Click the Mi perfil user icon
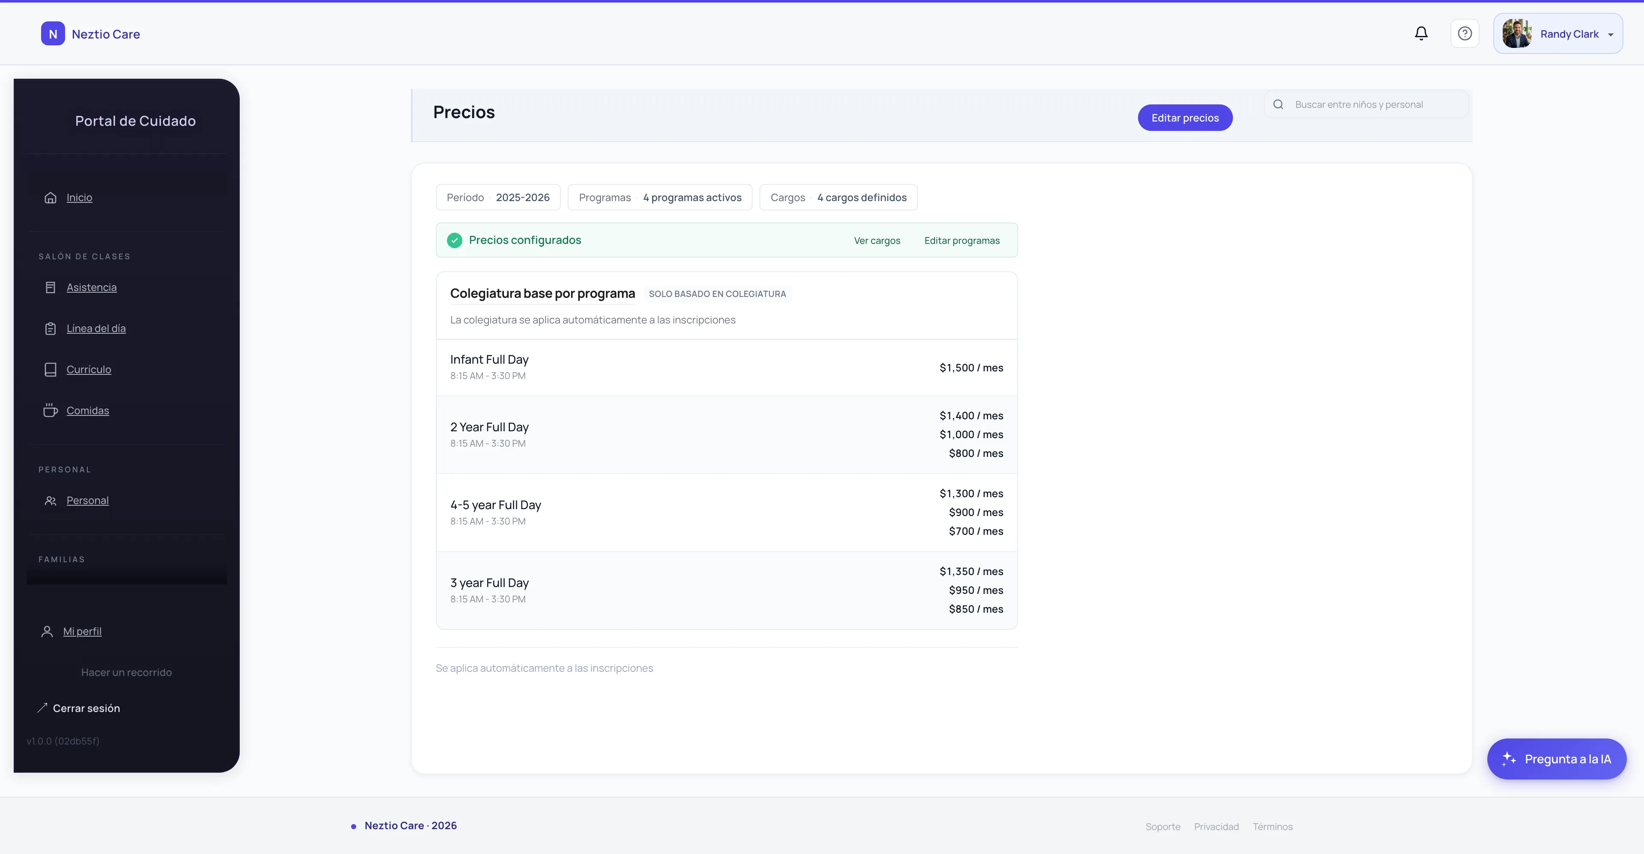The height and width of the screenshot is (854, 1644). (x=47, y=632)
